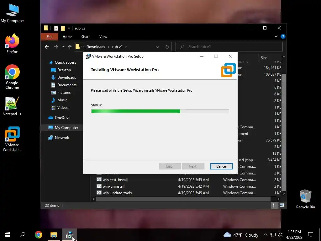The image size is (321, 241).
Task: Open Explorer help question mark
Action: [x=283, y=36]
